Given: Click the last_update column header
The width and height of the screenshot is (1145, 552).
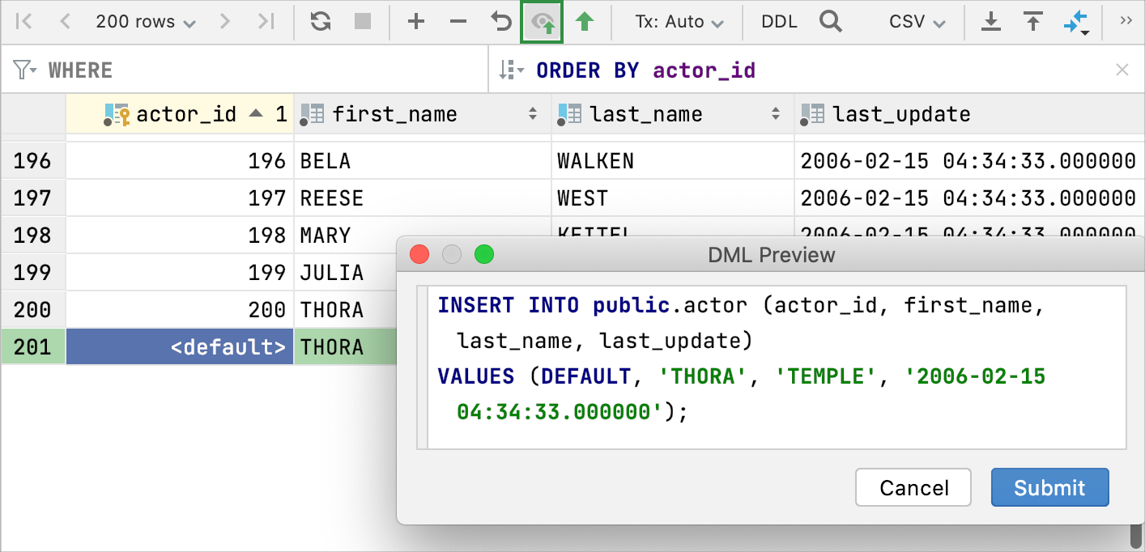Looking at the screenshot, I should [x=969, y=114].
